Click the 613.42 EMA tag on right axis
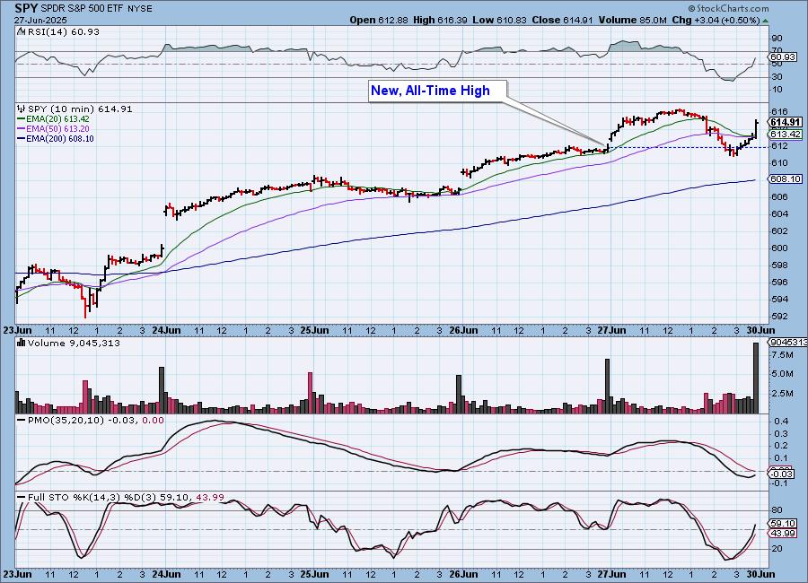The width and height of the screenshot is (808, 583). [x=786, y=134]
